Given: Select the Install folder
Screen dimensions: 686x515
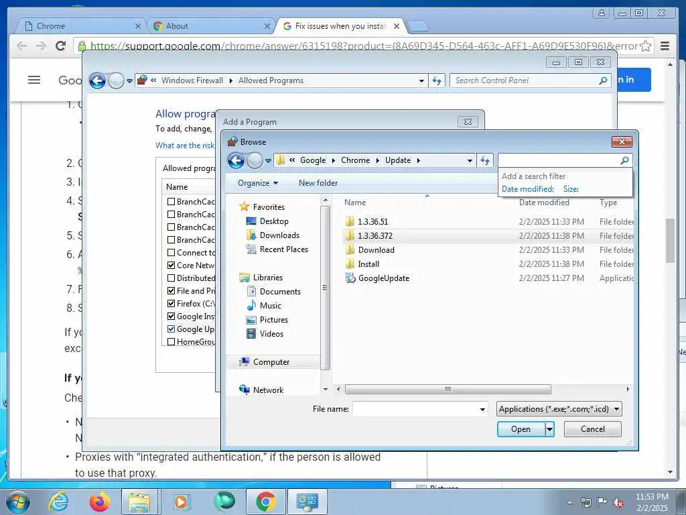Looking at the screenshot, I should point(368,264).
